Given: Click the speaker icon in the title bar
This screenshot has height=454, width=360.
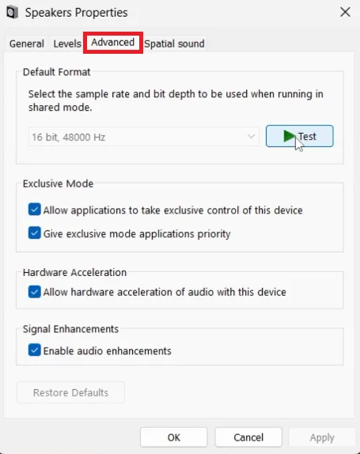Looking at the screenshot, I should pyautogui.click(x=12, y=13).
